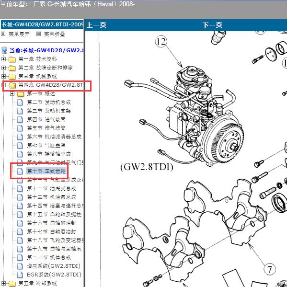Open the 第十六节 曲轴前油封 page icon
287x287 pixels.
click(20, 223)
